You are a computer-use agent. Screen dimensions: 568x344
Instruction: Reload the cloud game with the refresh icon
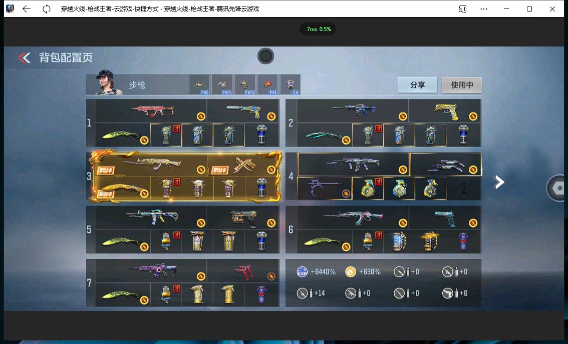(x=47, y=8)
